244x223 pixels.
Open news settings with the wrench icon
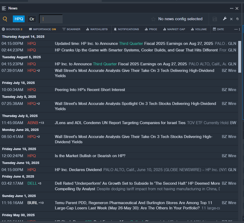click(x=225, y=19)
